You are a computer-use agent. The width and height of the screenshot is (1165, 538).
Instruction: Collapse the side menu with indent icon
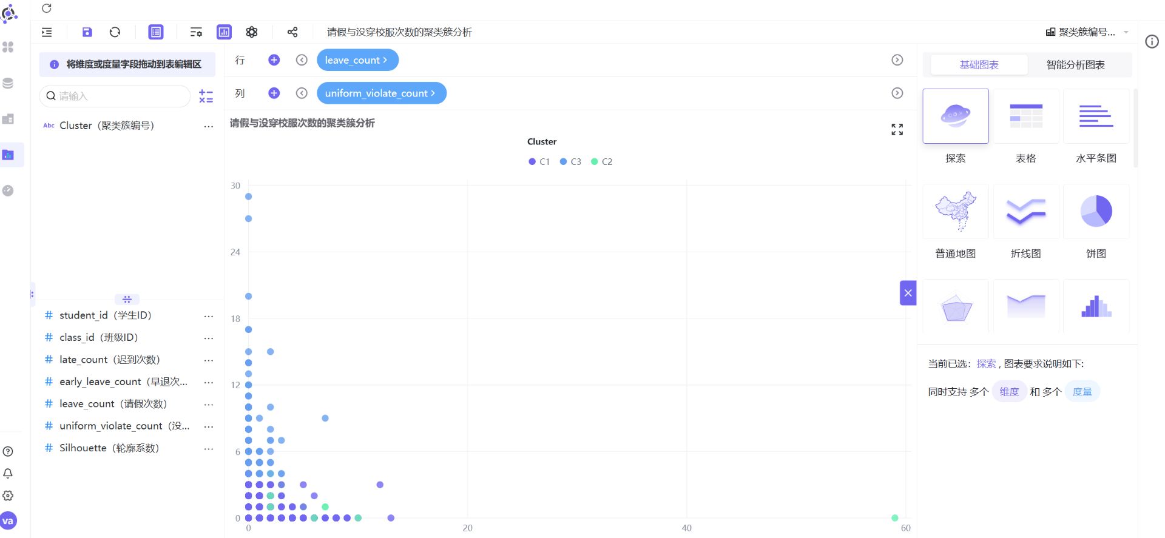click(x=47, y=32)
